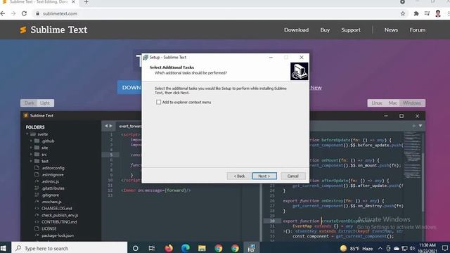Screen dimensions: 450x253
Task: Expand the src folder
Action: 31,155
